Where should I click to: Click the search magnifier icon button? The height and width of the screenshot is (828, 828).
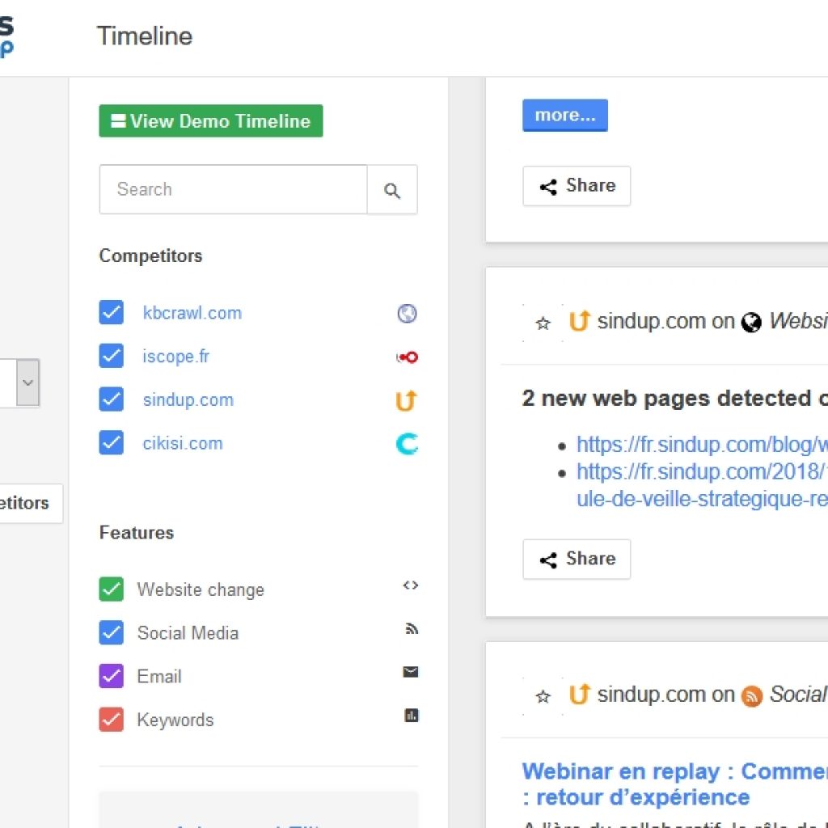pyautogui.click(x=392, y=189)
